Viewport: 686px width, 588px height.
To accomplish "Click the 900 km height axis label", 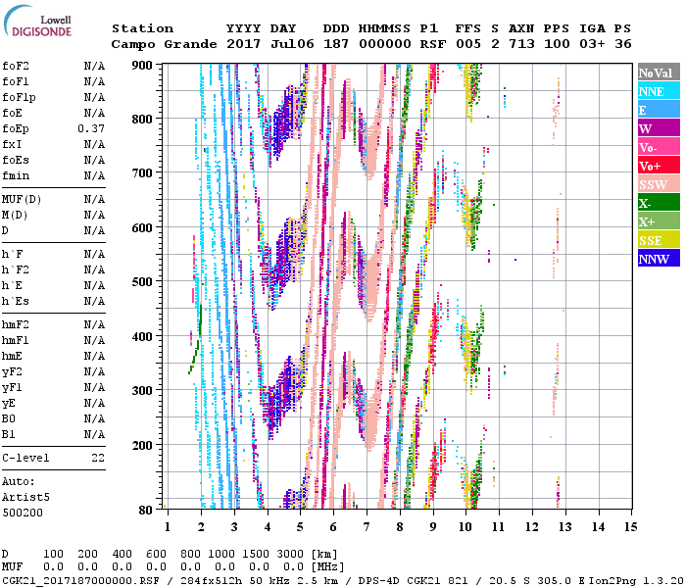I will [x=142, y=65].
